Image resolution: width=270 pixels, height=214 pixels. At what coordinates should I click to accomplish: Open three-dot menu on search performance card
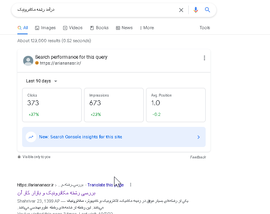(x=204, y=58)
